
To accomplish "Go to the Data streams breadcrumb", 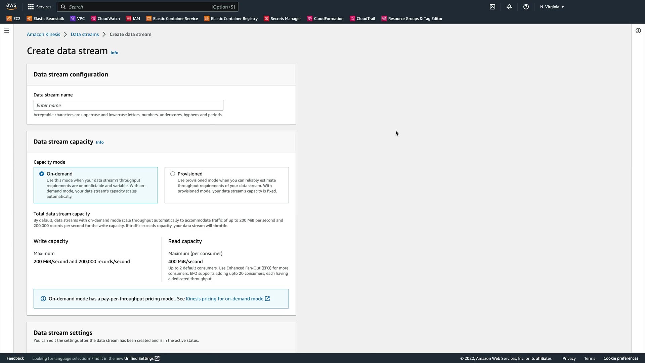I will pyautogui.click(x=85, y=34).
